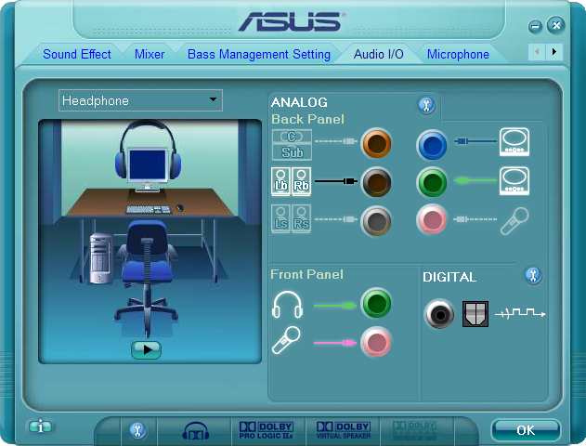Select the Lb Rb rear speaker icon

(292, 182)
